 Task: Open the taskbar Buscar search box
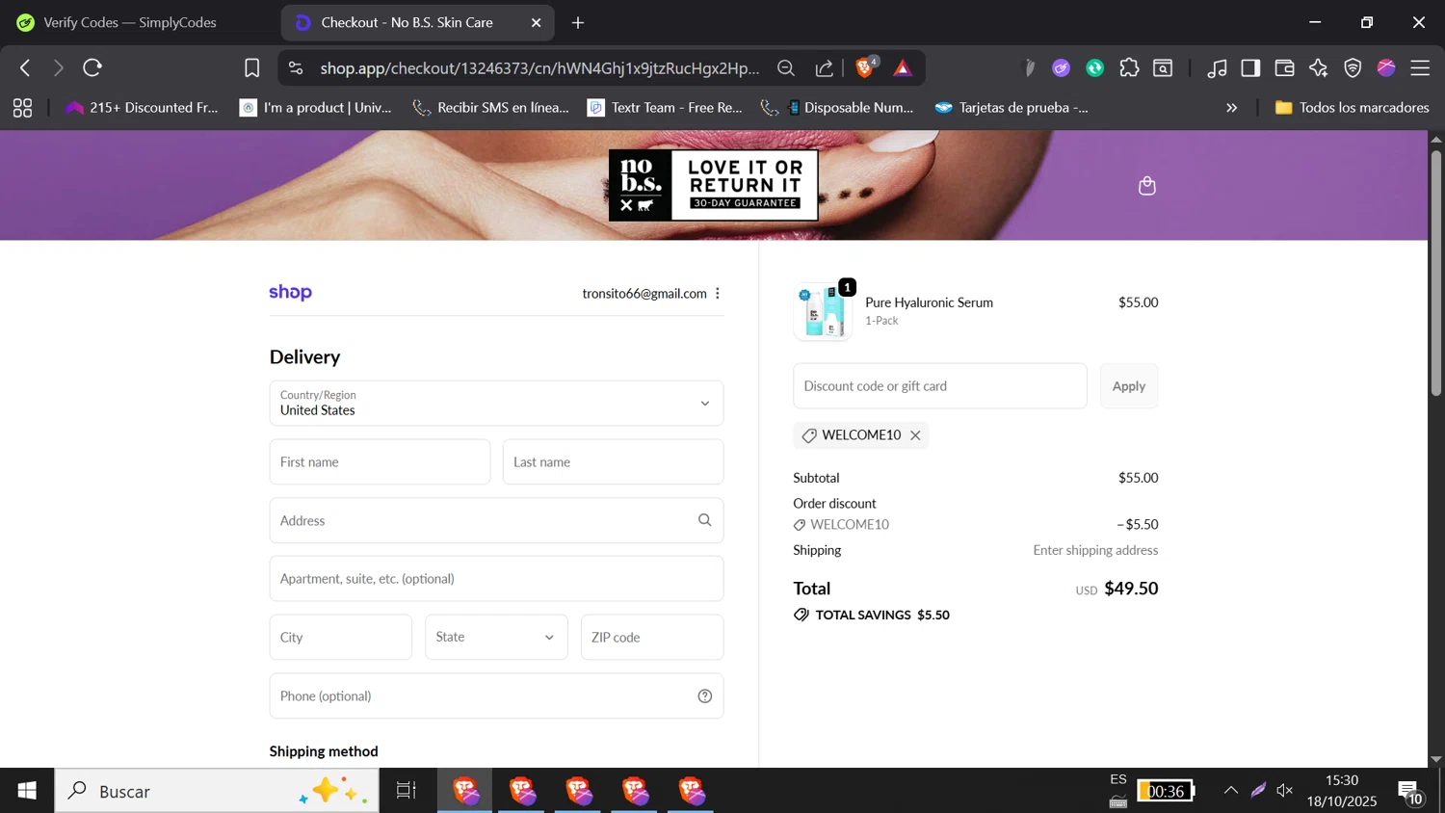coord(217,791)
